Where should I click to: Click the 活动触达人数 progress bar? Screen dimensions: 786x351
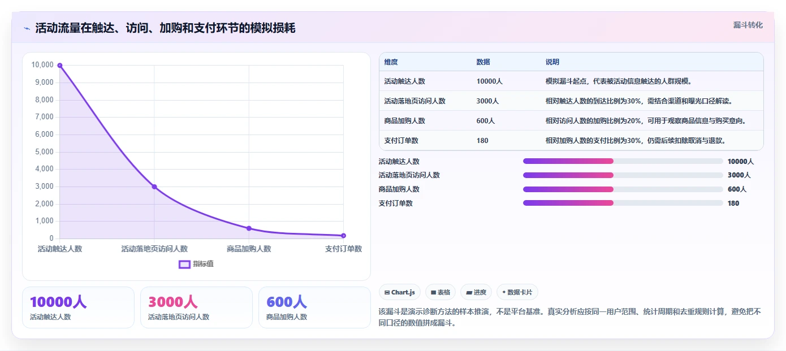coord(623,161)
